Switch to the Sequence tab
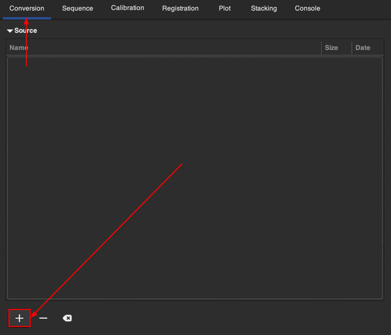This screenshot has height=335, width=391. point(77,8)
